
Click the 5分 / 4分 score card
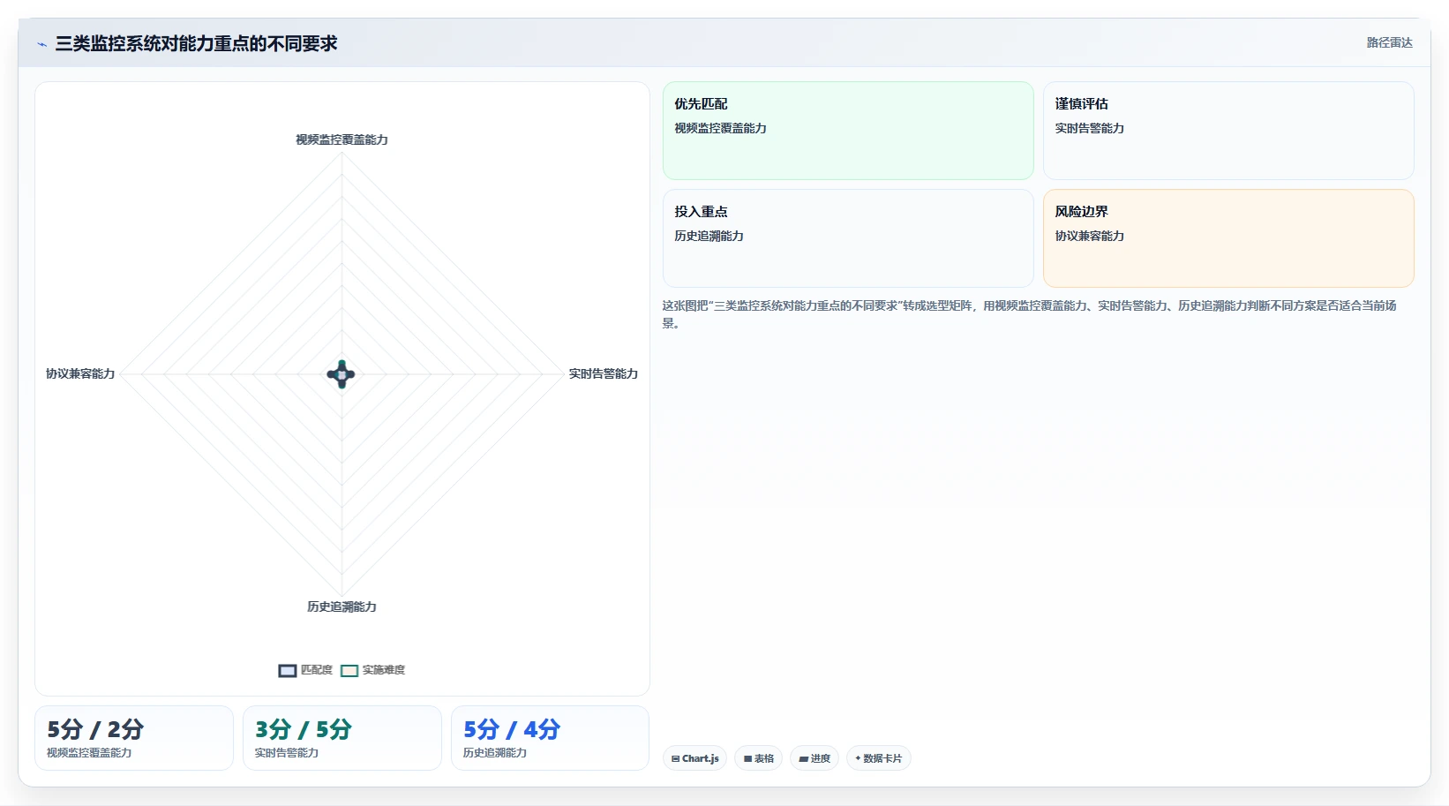tap(551, 738)
